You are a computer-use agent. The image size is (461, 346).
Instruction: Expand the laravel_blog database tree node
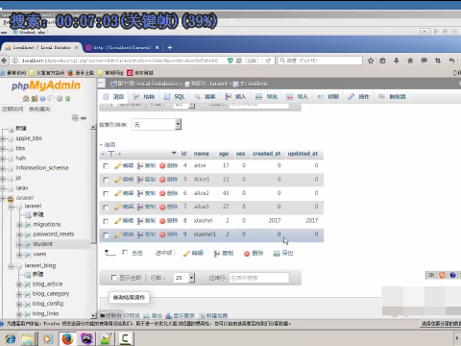coord(12,266)
